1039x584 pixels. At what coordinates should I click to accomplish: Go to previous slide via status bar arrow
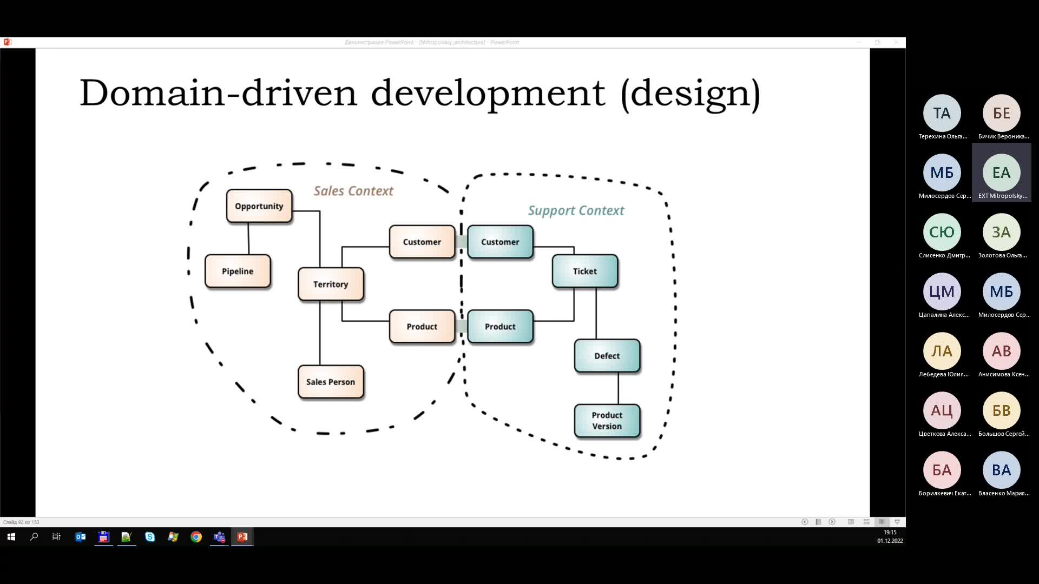click(x=805, y=522)
